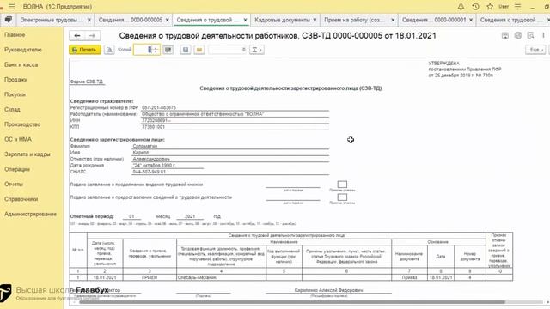This screenshot has height=309, width=550.
Task: Click cancellation box for трудовой книжки statement
Action: click(x=342, y=185)
